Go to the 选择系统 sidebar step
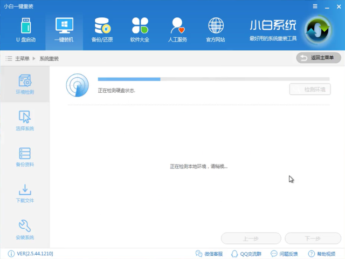Viewport: 345px width, 259px height. [x=25, y=120]
